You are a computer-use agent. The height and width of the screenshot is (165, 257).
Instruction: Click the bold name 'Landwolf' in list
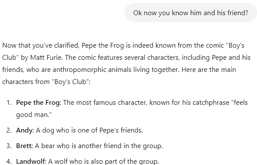pos(31,162)
